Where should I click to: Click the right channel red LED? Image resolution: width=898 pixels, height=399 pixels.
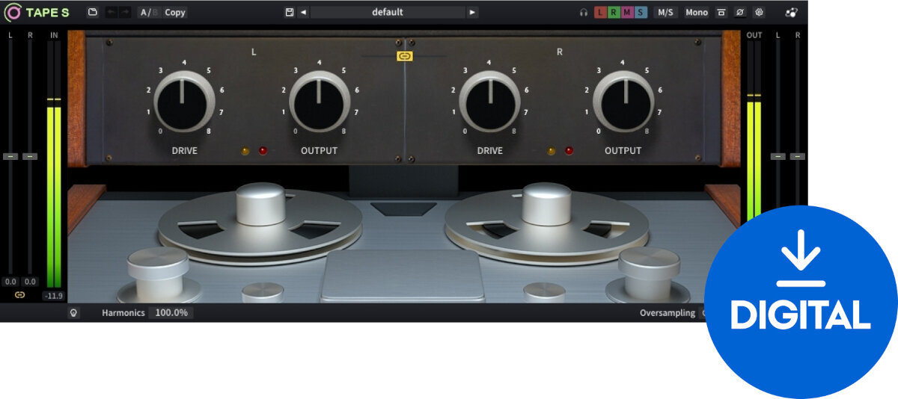[x=569, y=151]
